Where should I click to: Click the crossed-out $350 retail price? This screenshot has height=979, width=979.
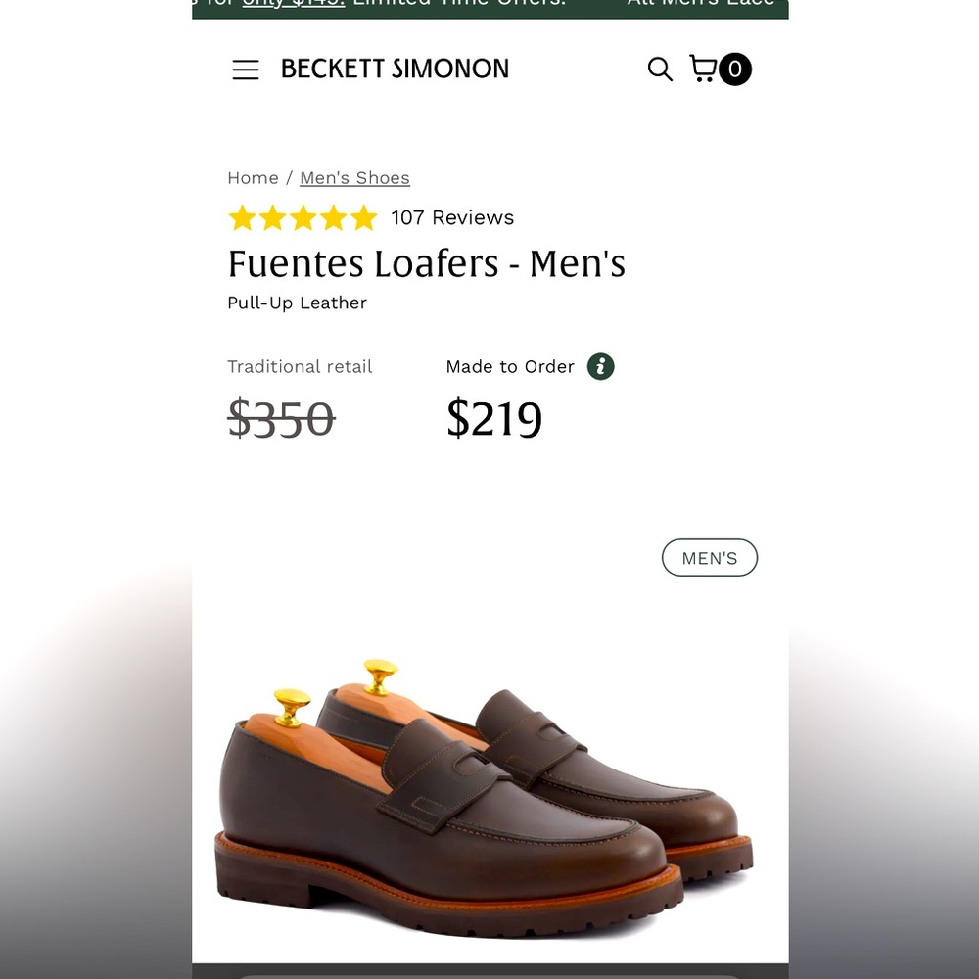coord(281,419)
